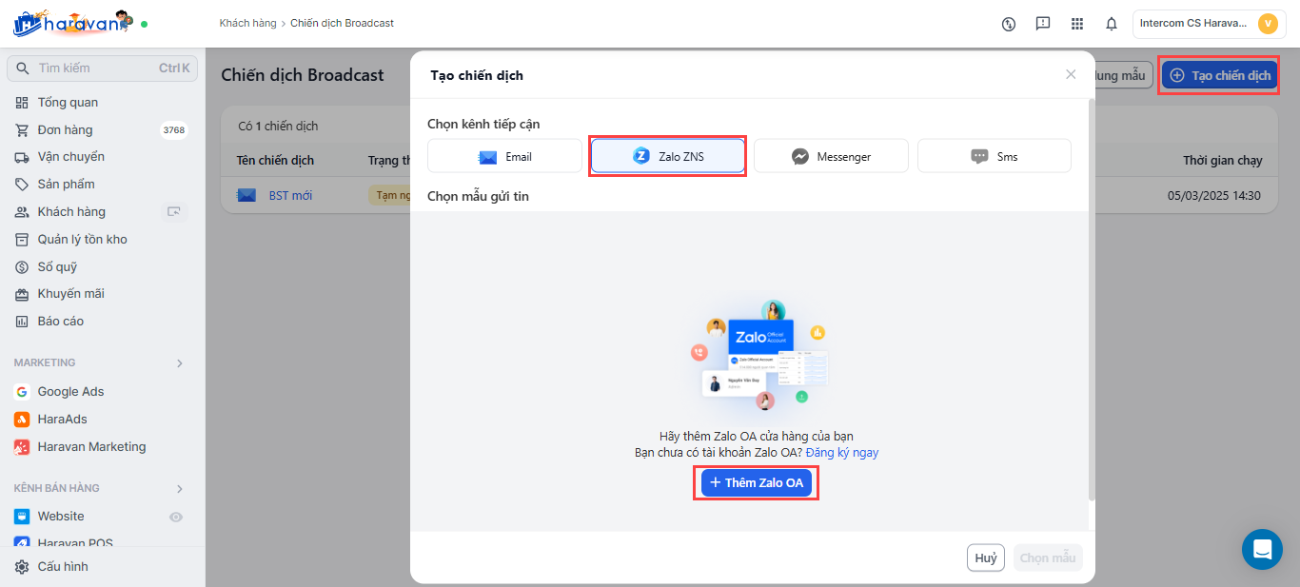Click the Khách hàng breadcrumb link
Image resolution: width=1300 pixels, height=587 pixels.
[247, 23]
